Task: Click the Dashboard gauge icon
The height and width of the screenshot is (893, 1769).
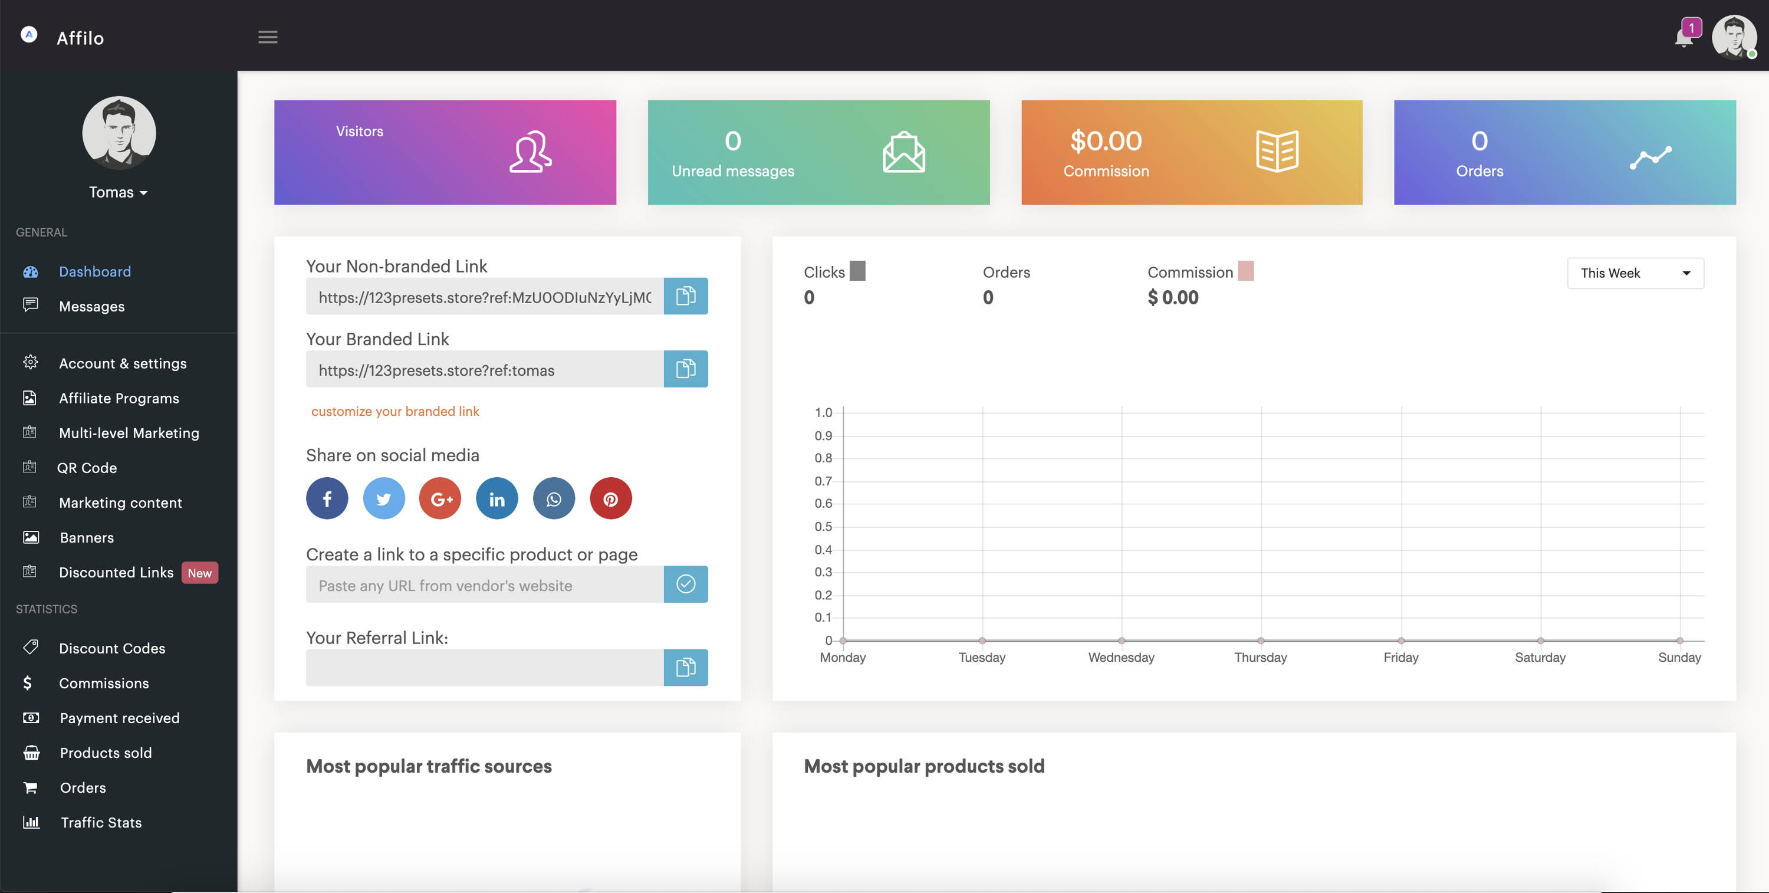Action: (30, 271)
